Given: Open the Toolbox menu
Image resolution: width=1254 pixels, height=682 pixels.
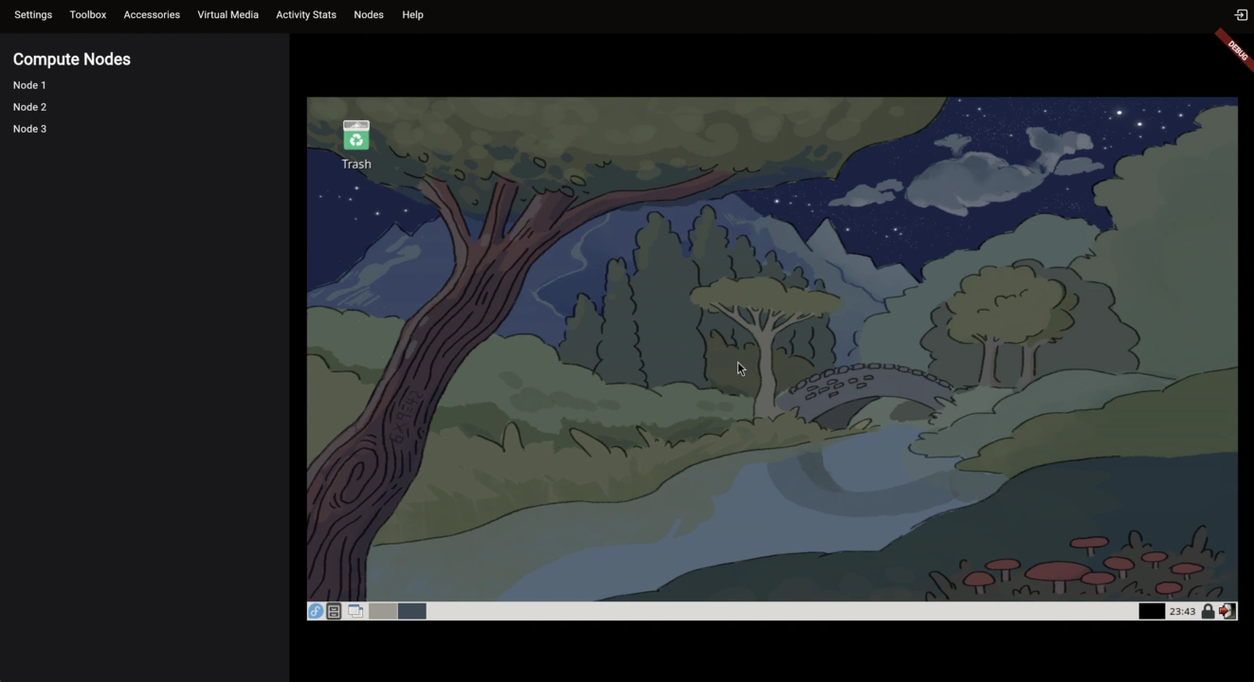Looking at the screenshot, I should point(88,15).
